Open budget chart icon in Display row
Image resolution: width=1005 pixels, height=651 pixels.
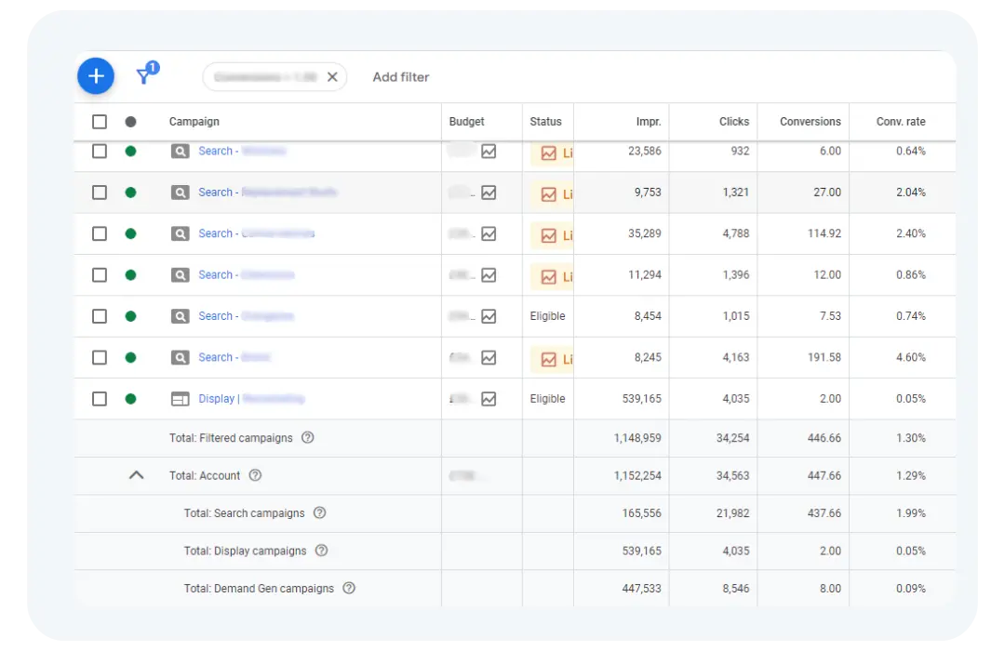489,399
